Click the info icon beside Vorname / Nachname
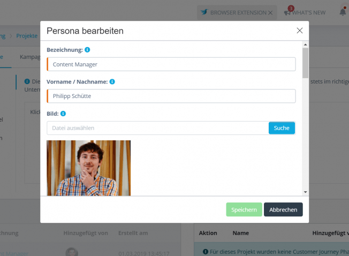349x256 pixels. click(112, 82)
